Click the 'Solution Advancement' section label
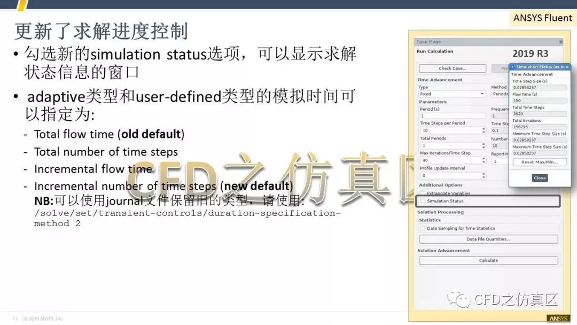The height and width of the screenshot is (325, 577). click(x=443, y=251)
